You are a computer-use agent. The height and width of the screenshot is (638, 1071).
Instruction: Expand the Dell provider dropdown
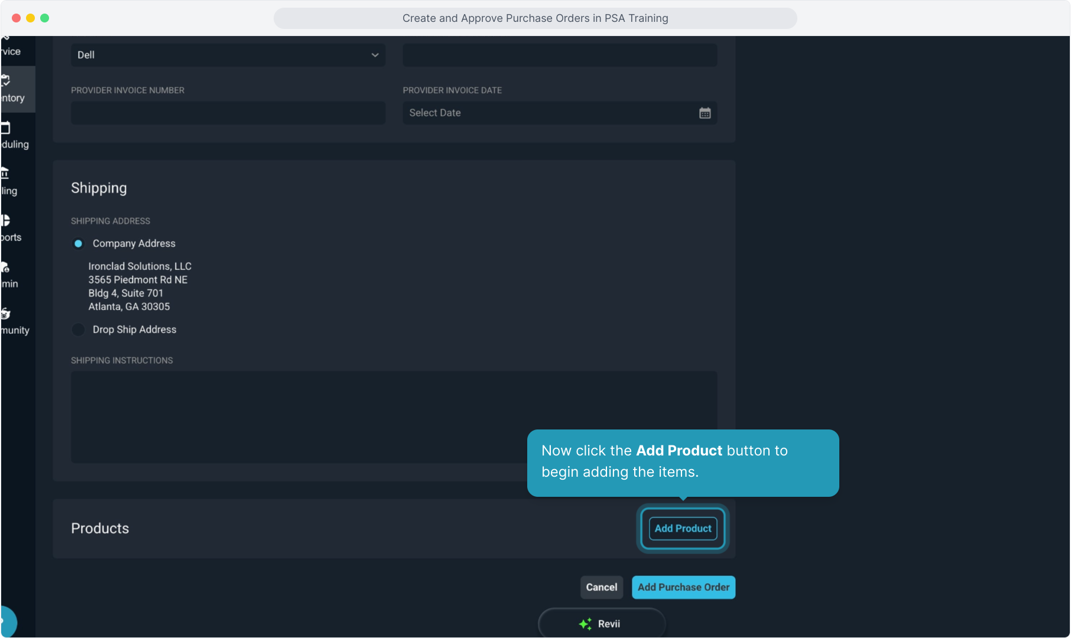pos(228,55)
